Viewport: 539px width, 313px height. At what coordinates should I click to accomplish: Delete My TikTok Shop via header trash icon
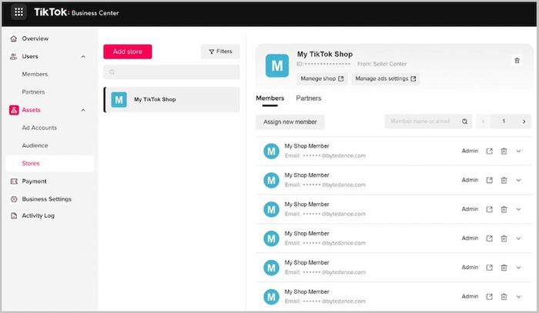coord(517,61)
